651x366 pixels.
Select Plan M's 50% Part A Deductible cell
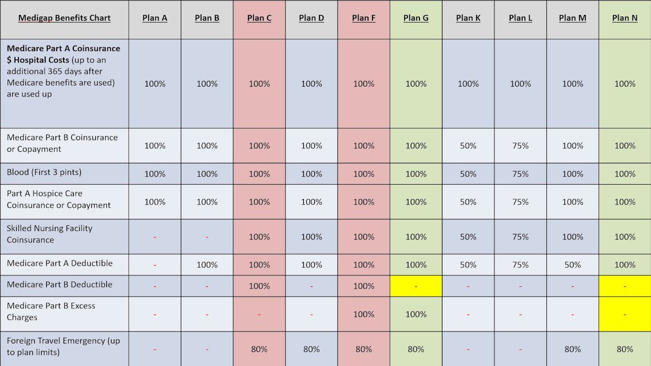572,264
